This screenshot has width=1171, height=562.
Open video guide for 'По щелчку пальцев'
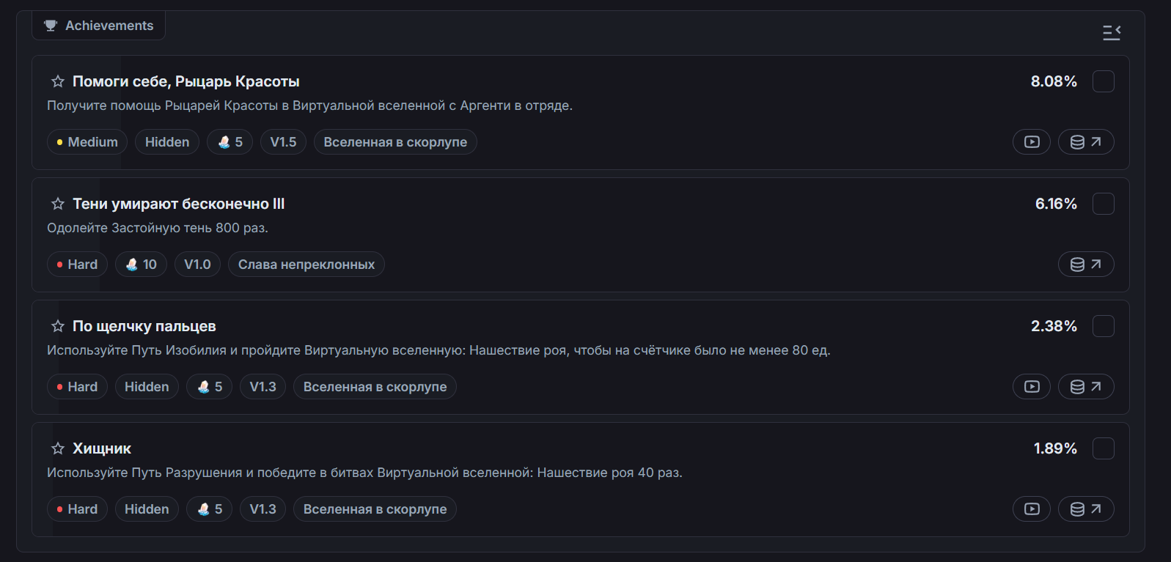tap(1032, 387)
